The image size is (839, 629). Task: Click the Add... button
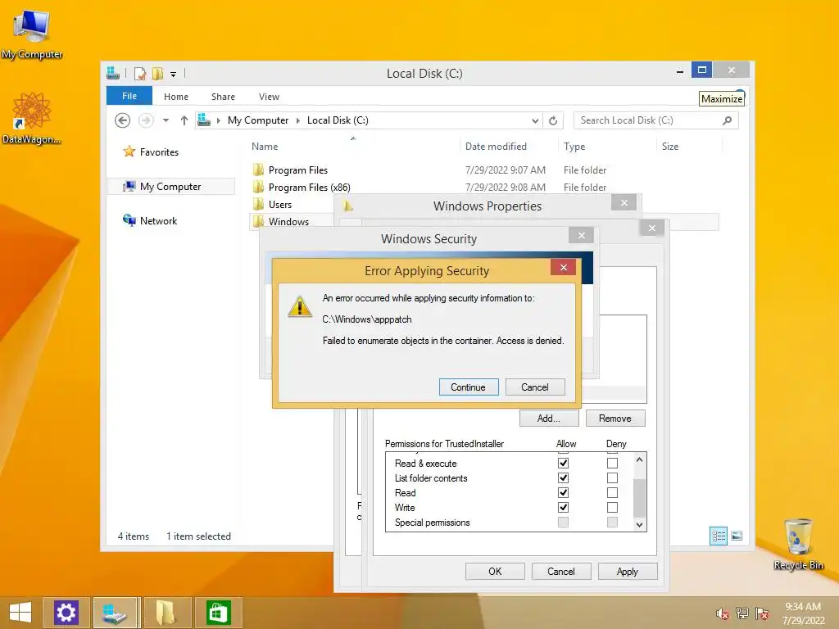pyautogui.click(x=549, y=419)
